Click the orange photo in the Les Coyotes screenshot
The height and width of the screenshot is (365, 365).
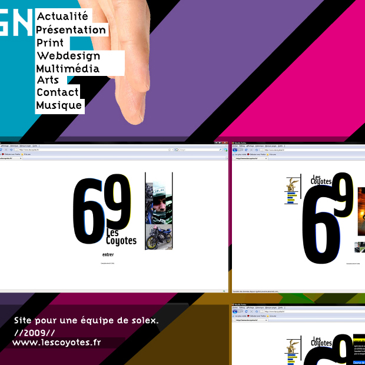coord(361,211)
